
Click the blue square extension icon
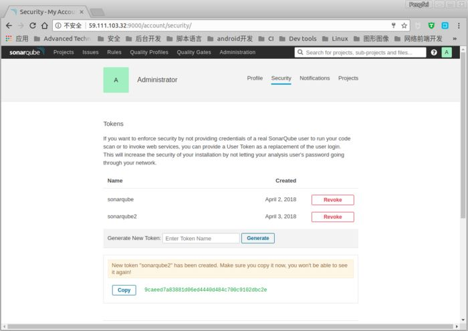[445, 25]
